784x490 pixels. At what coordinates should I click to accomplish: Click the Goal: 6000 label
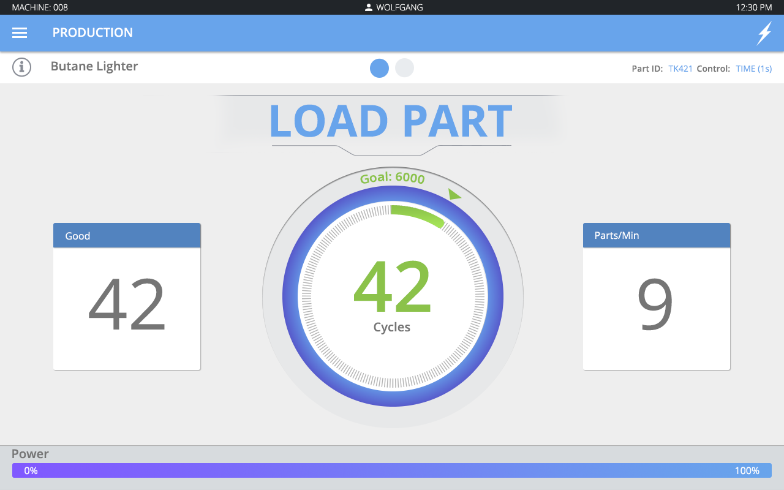pos(392,178)
